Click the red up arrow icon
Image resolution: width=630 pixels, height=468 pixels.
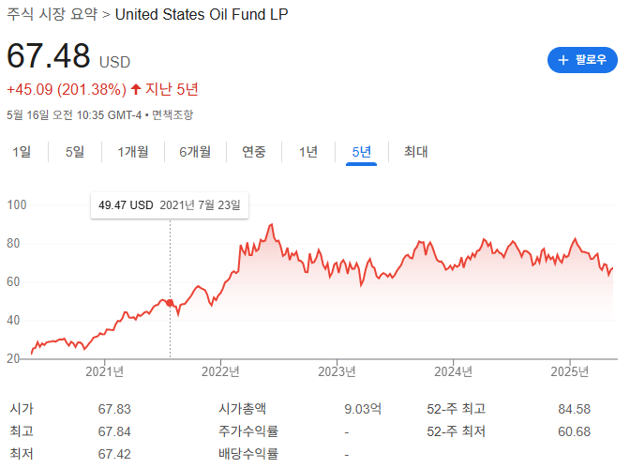click(x=136, y=89)
